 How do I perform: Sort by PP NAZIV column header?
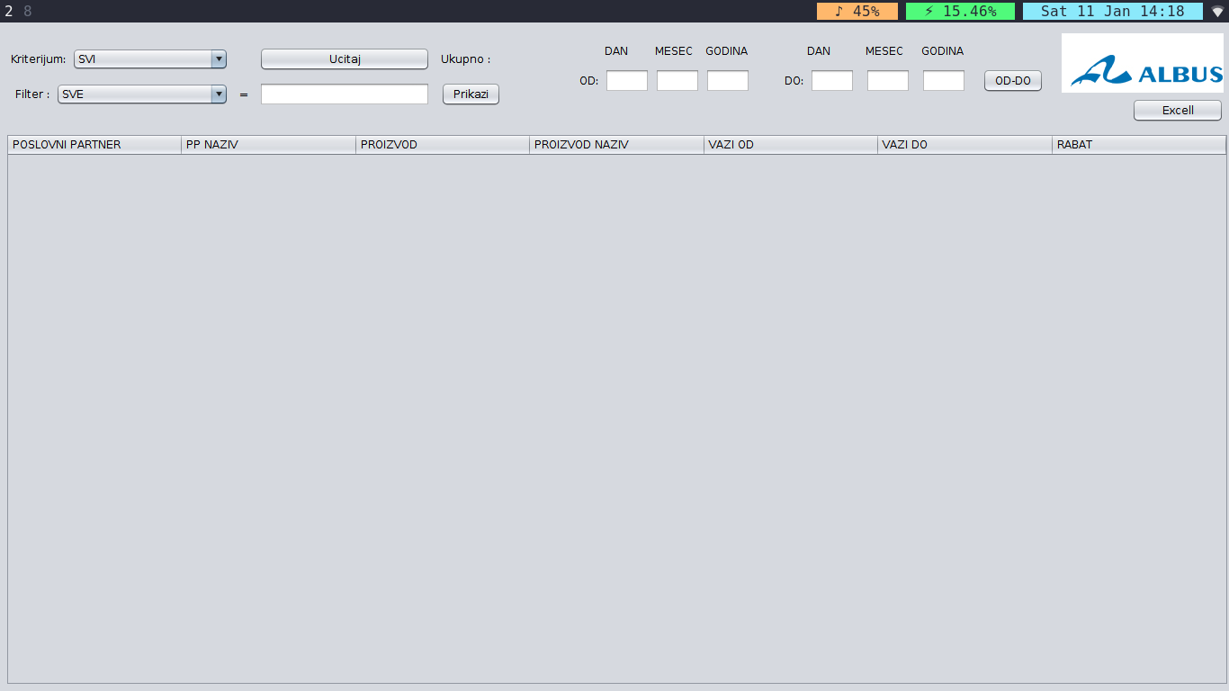(x=269, y=145)
